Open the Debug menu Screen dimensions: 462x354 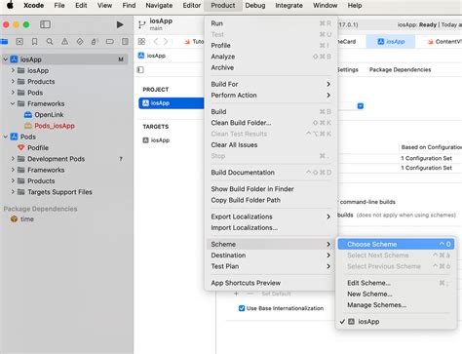[x=255, y=6]
